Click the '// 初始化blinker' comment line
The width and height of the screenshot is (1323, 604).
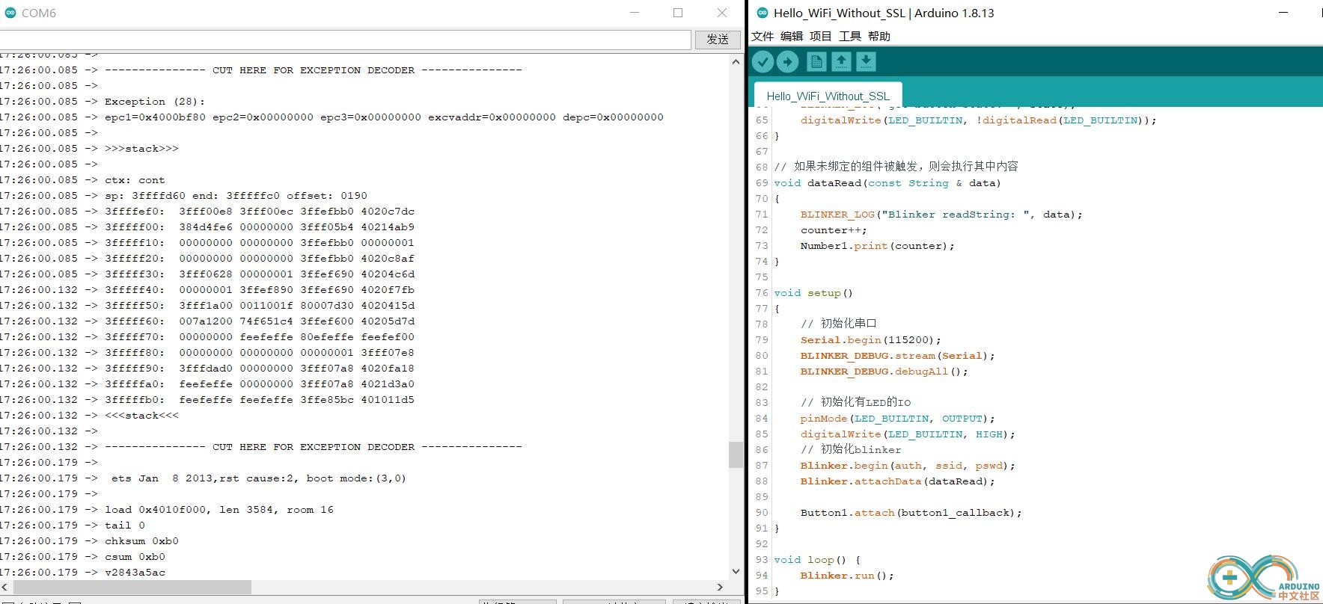(x=851, y=449)
